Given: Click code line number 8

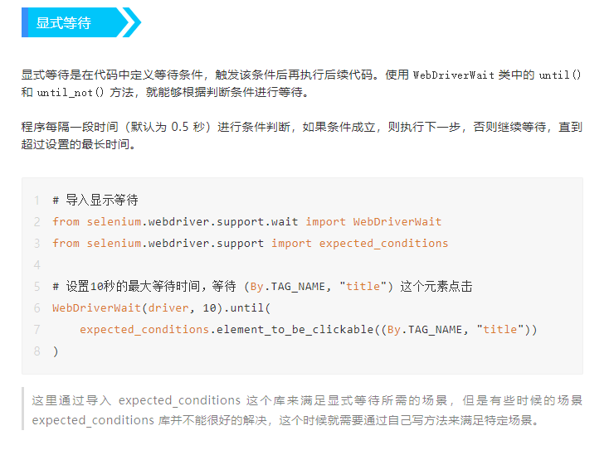Looking at the screenshot, I should tap(37, 351).
